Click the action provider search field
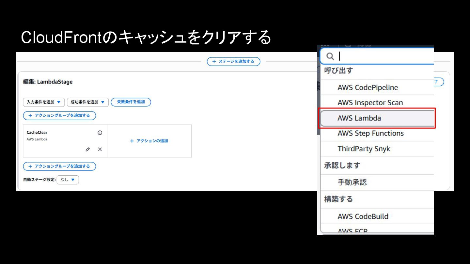This screenshot has width=470, height=264. click(x=377, y=56)
